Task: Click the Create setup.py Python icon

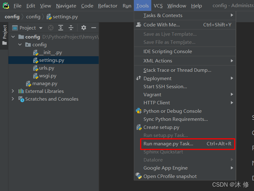Action: [x=139, y=127]
